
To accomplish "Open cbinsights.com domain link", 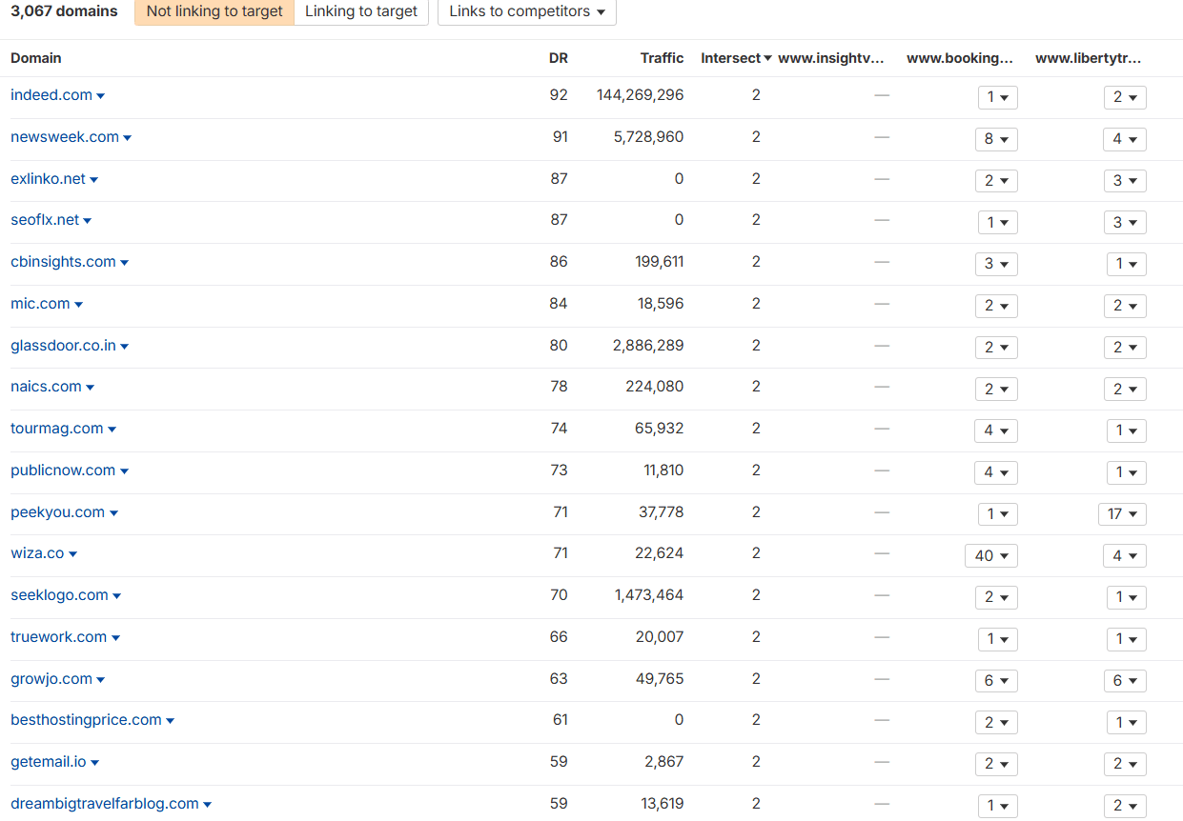I will point(63,262).
